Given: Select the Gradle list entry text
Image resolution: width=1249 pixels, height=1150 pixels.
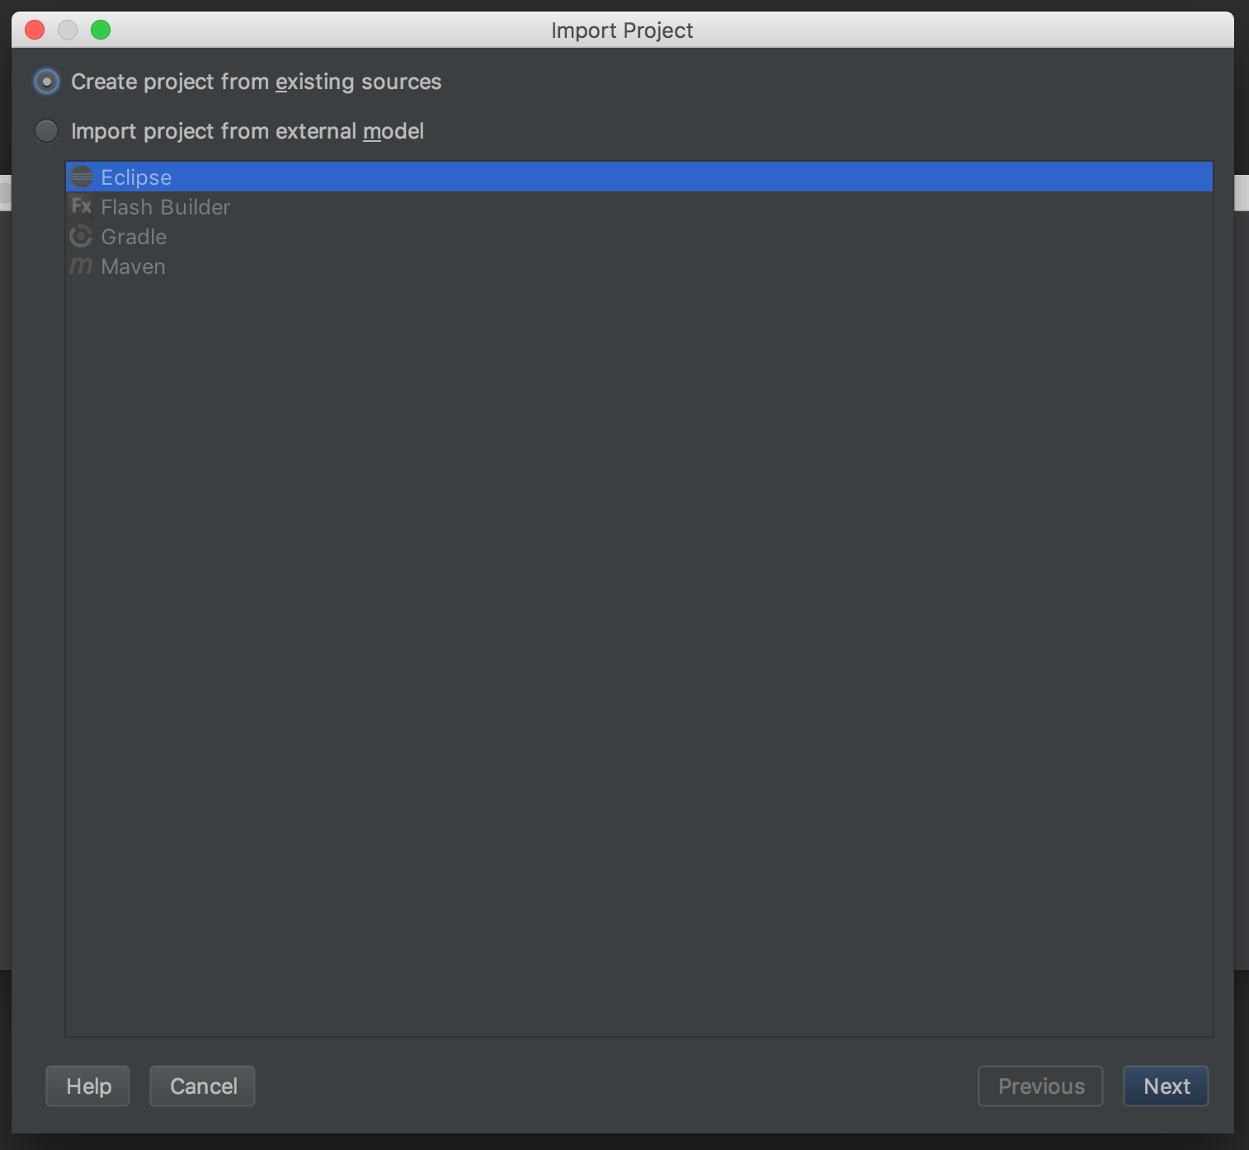Looking at the screenshot, I should pos(134,237).
